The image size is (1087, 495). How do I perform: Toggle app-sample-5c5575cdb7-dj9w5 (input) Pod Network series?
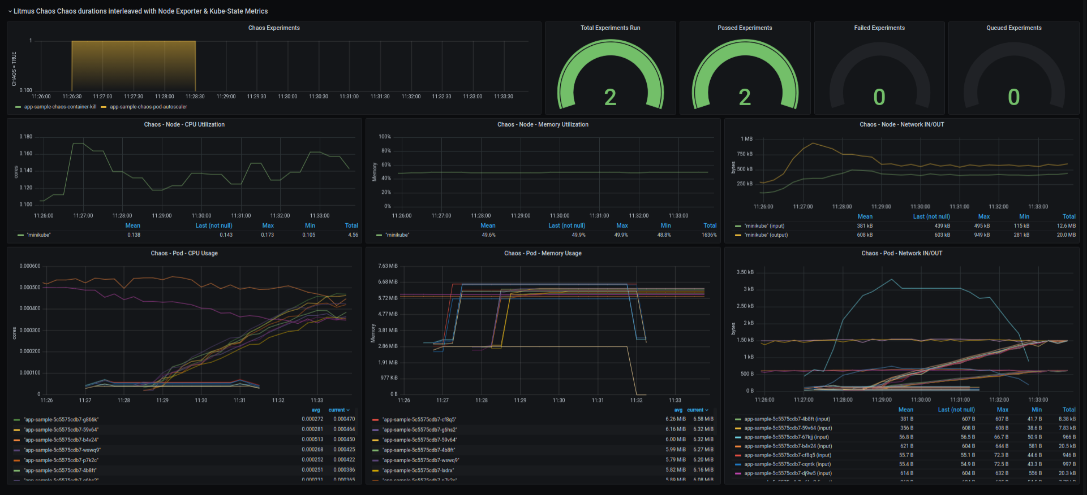pyautogui.click(x=788, y=474)
